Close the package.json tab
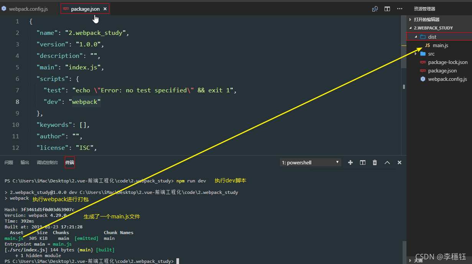Screen dimensions: 472x264 (105, 9)
